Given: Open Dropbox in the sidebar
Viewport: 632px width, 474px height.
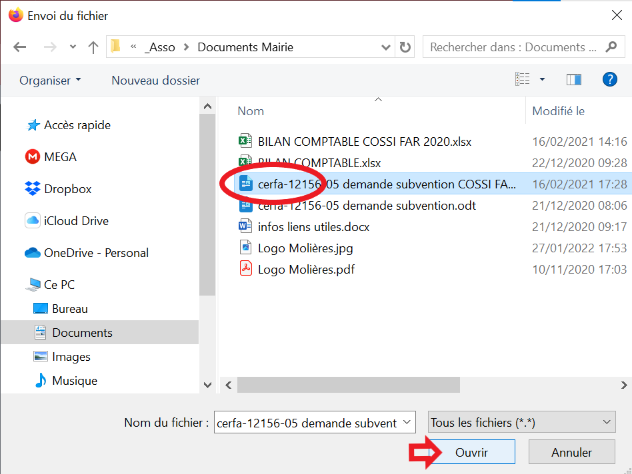Looking at the screenshot, I should (x=67, y=189).
